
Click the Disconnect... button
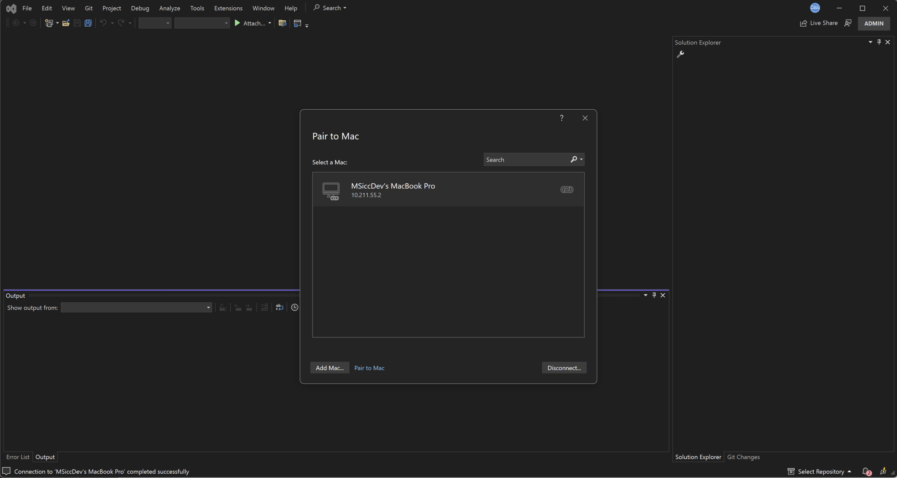[564, 368]
